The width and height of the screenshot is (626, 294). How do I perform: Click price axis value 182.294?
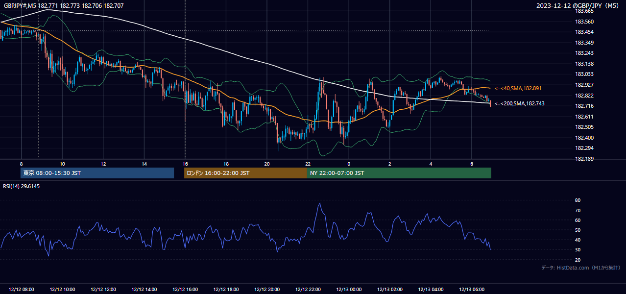click(x=584, y=148)
